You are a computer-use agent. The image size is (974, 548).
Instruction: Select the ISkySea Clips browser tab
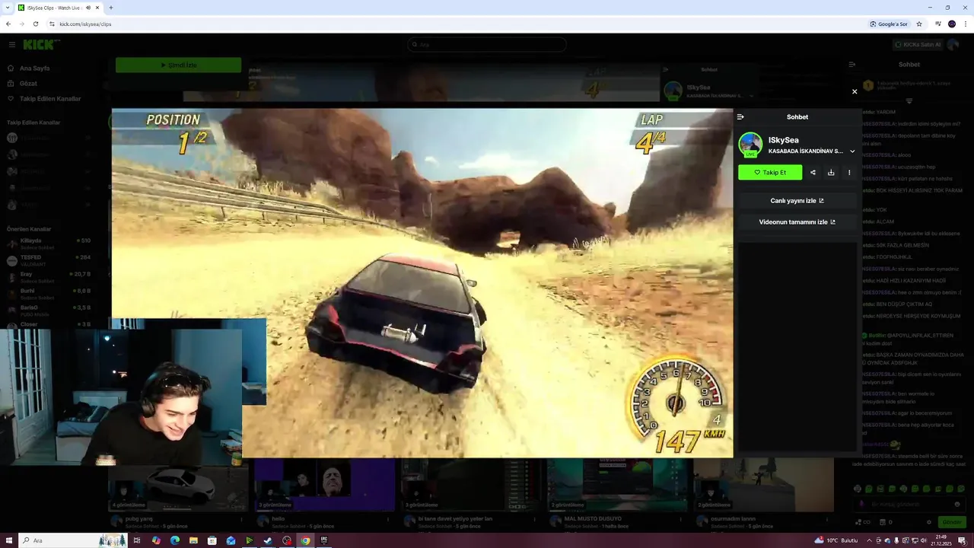[x=59, y=8]
